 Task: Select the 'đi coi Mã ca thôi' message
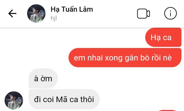point(64,99)
